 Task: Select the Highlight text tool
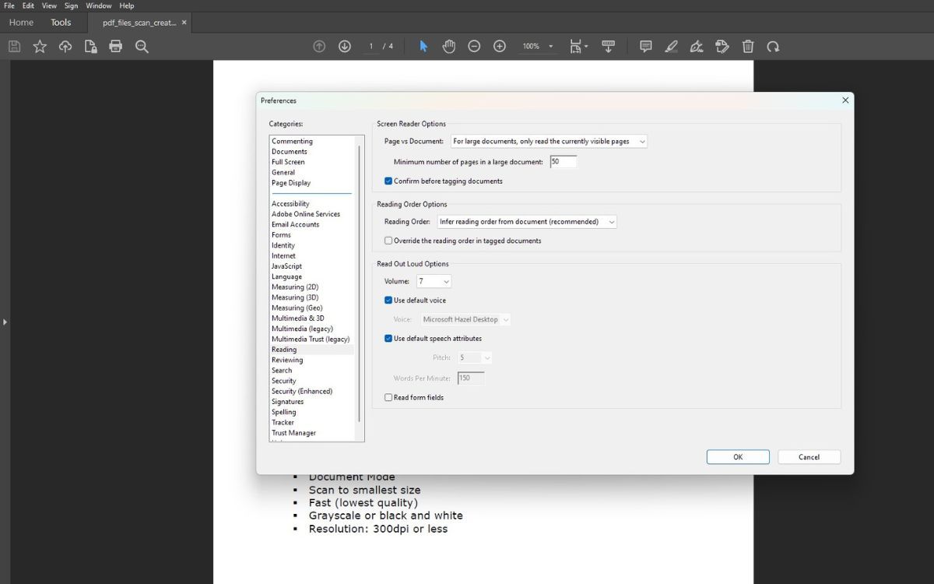pos(671,46)
